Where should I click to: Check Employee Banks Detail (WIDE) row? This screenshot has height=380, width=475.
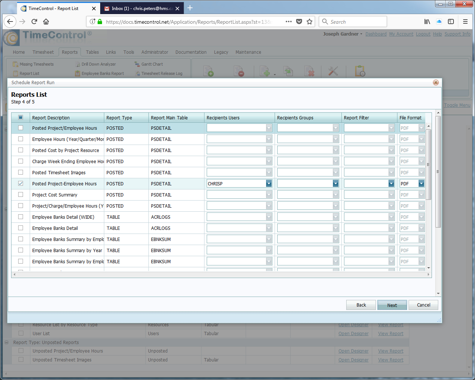click(21, 217)
